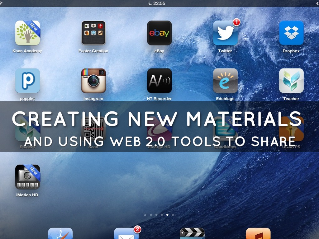319x239 pixels.
Task: Open the orange Music app in dock
Action: click(258, 234)
